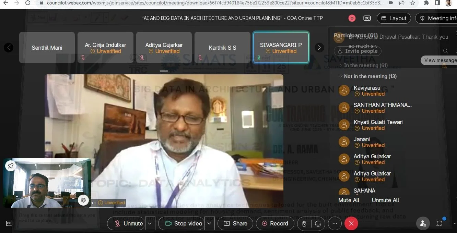Open video options arrow beside Stop video
The height and width of the screenshot is (233, 457).
pos(209,223)
